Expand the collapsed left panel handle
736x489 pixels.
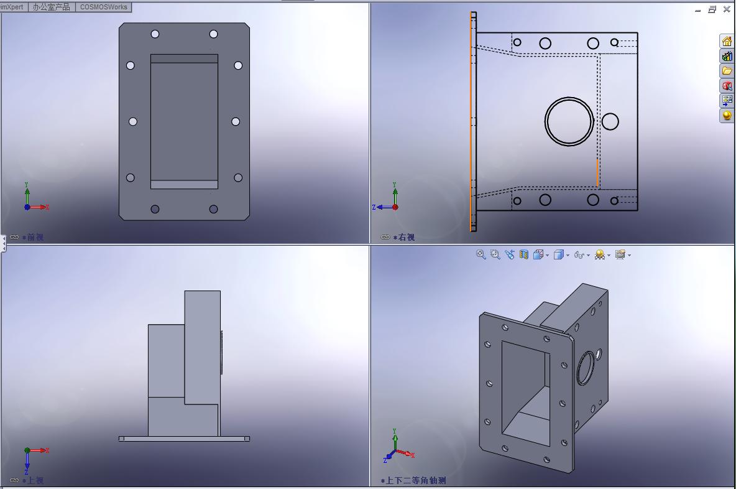(3, 244)
